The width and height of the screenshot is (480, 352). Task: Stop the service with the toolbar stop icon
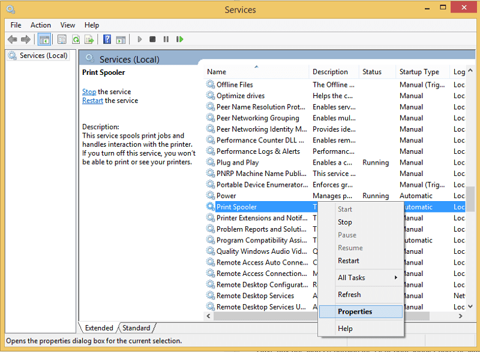coord(152,39)
